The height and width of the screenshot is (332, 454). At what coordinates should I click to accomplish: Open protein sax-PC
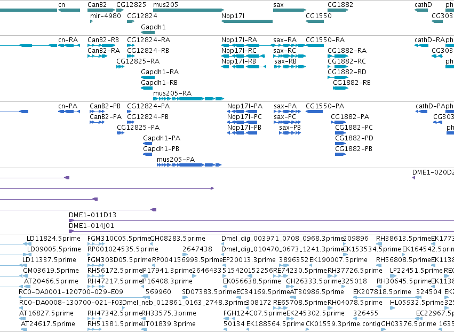point(285,117)
